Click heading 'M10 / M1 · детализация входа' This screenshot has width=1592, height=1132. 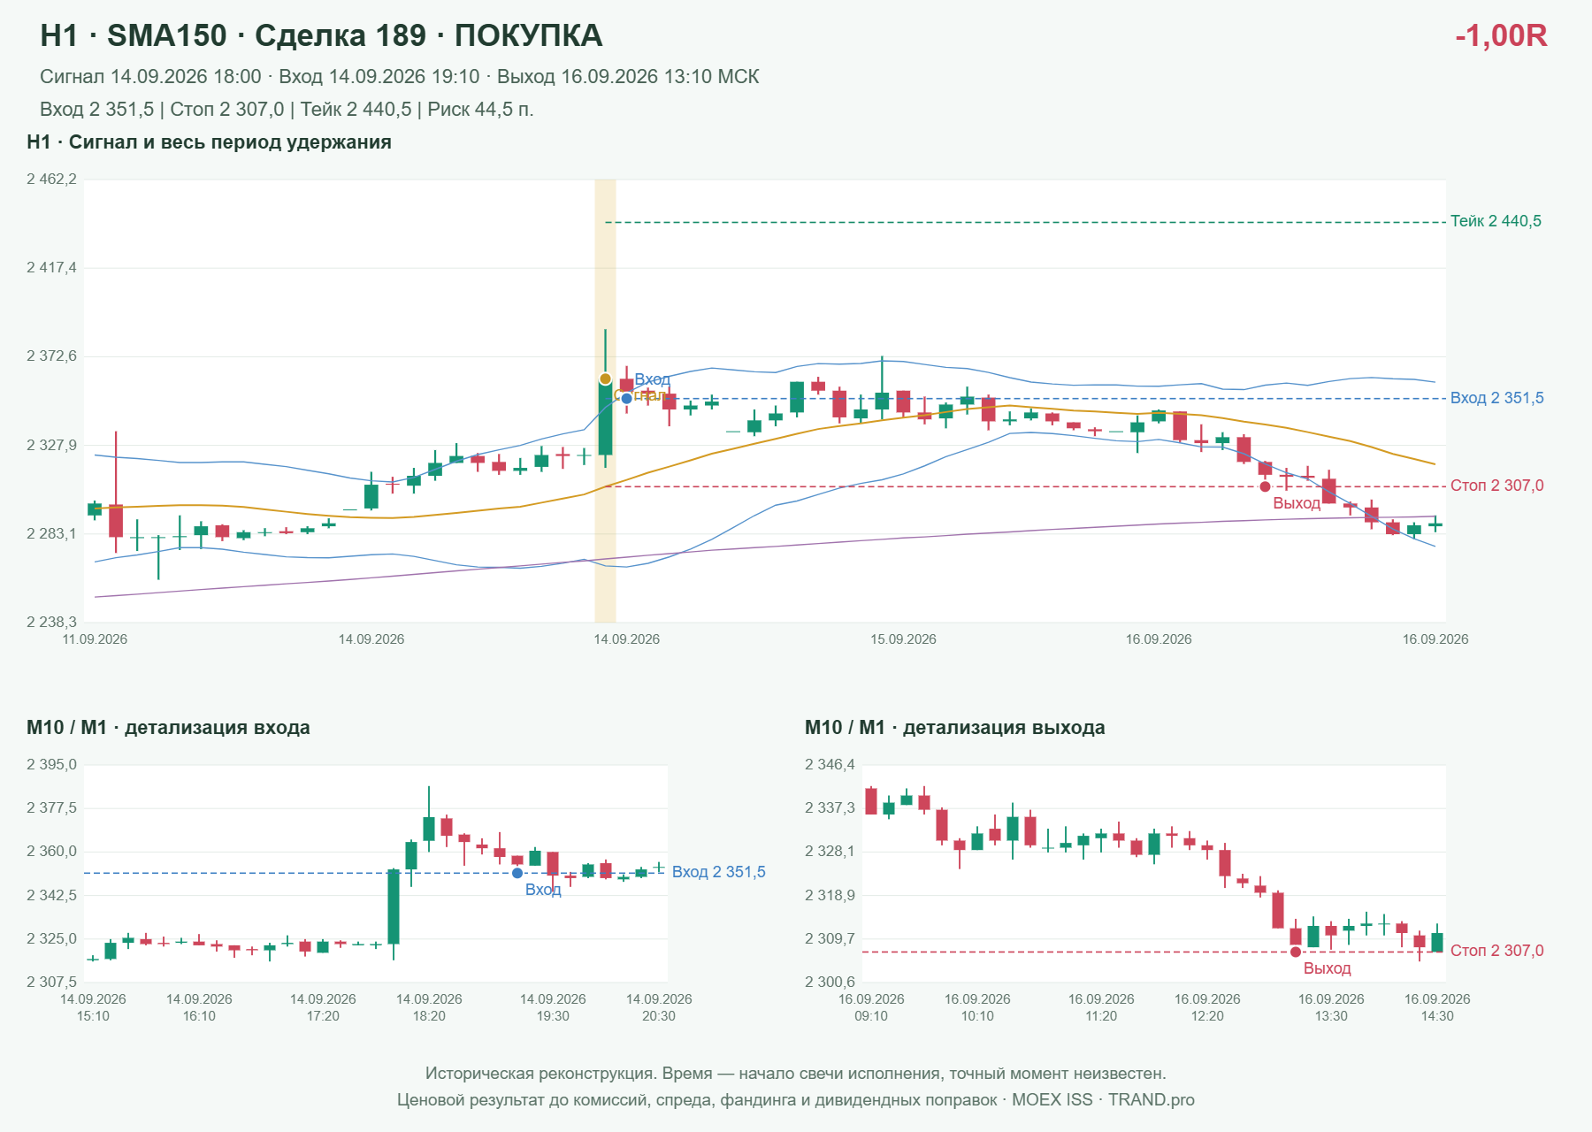168,728
